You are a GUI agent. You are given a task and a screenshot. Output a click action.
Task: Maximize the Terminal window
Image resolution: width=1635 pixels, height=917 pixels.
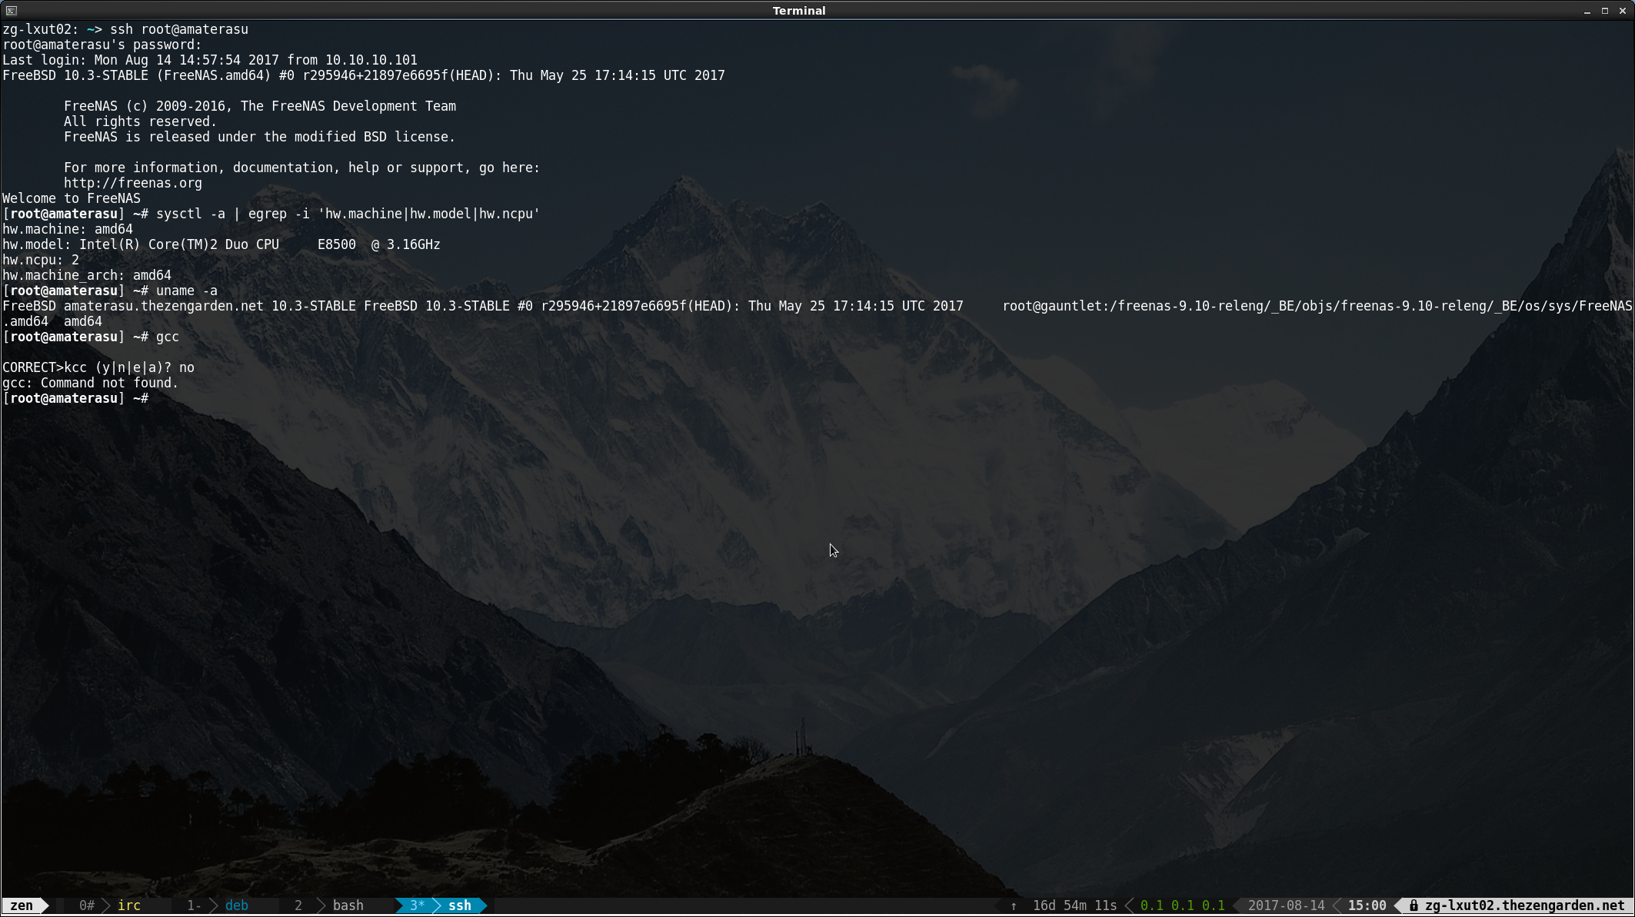click(1605, 11)
